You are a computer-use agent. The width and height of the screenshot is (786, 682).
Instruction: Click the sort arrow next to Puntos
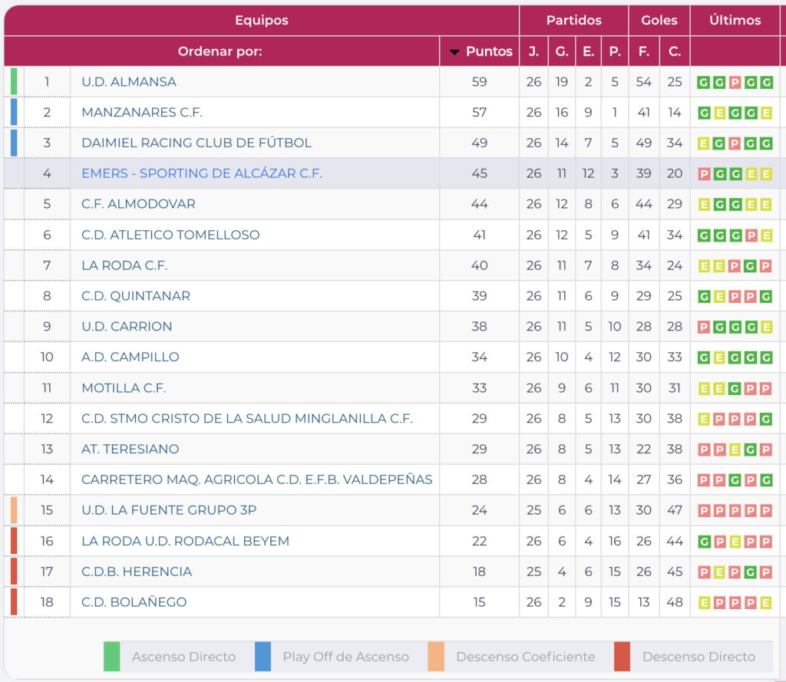pos(454,52)
